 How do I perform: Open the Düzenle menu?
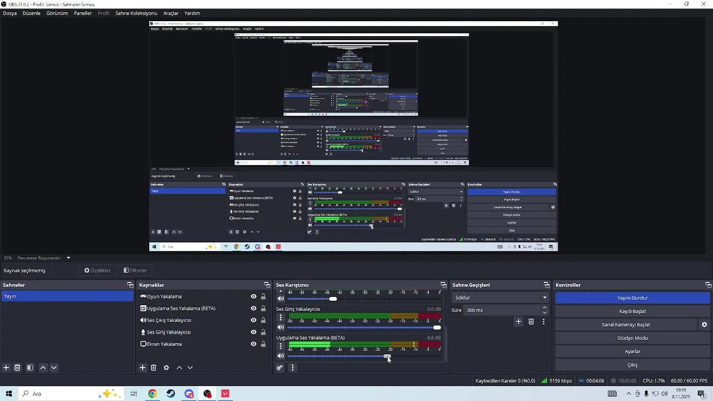click(31, 13)
